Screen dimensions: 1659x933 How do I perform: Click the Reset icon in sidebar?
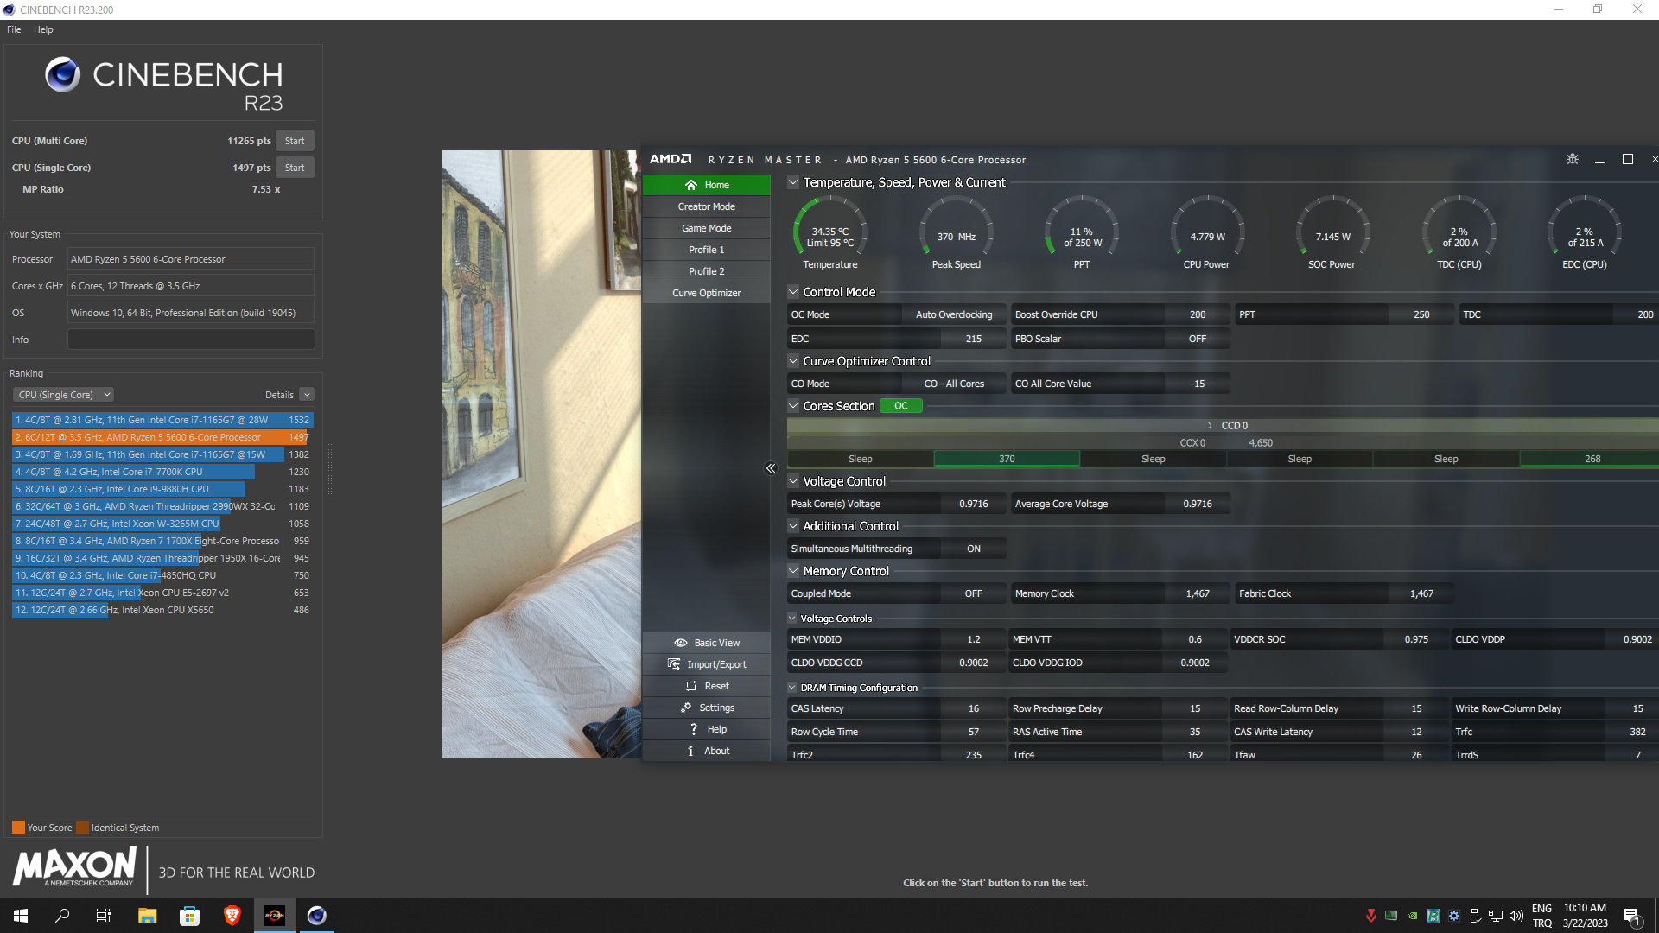pyautogui.click(x=690, y=686)
